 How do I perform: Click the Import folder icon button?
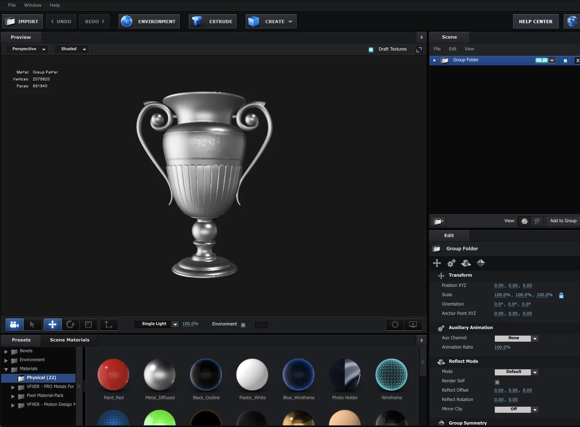pos(22,21)
